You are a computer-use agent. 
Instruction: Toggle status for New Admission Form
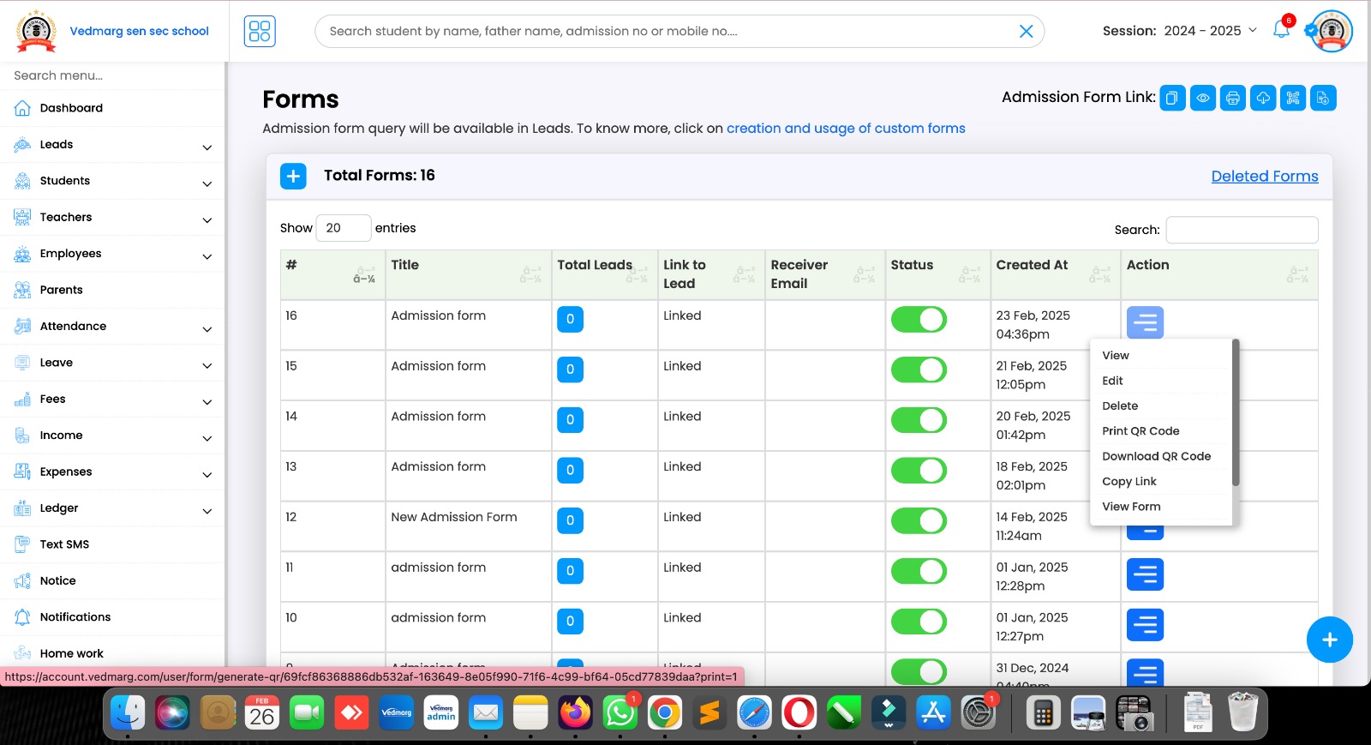coord(919,521)
